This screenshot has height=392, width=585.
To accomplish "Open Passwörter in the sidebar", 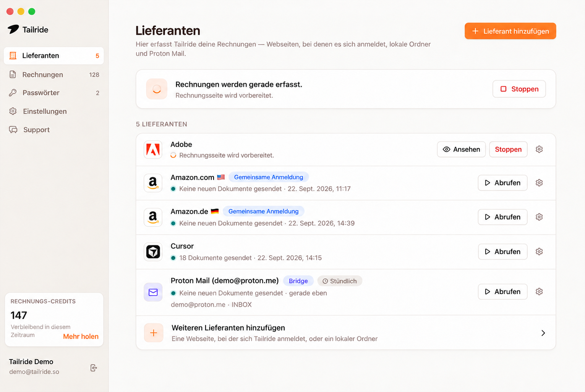I will 54,93.
